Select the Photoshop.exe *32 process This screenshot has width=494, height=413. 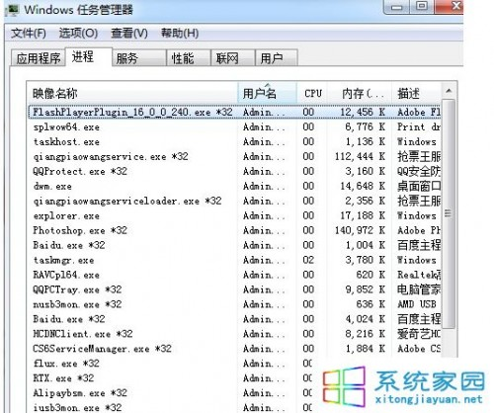click(x=235, y=230)
